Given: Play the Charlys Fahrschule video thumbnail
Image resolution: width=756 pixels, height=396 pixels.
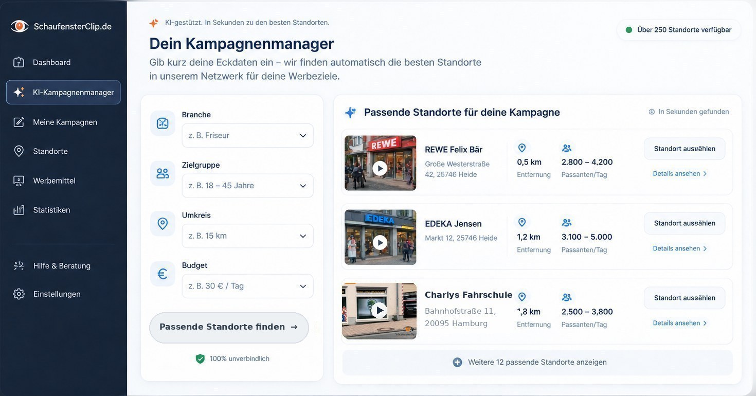Looking at the screenshot, I should [x=380, y=310].
